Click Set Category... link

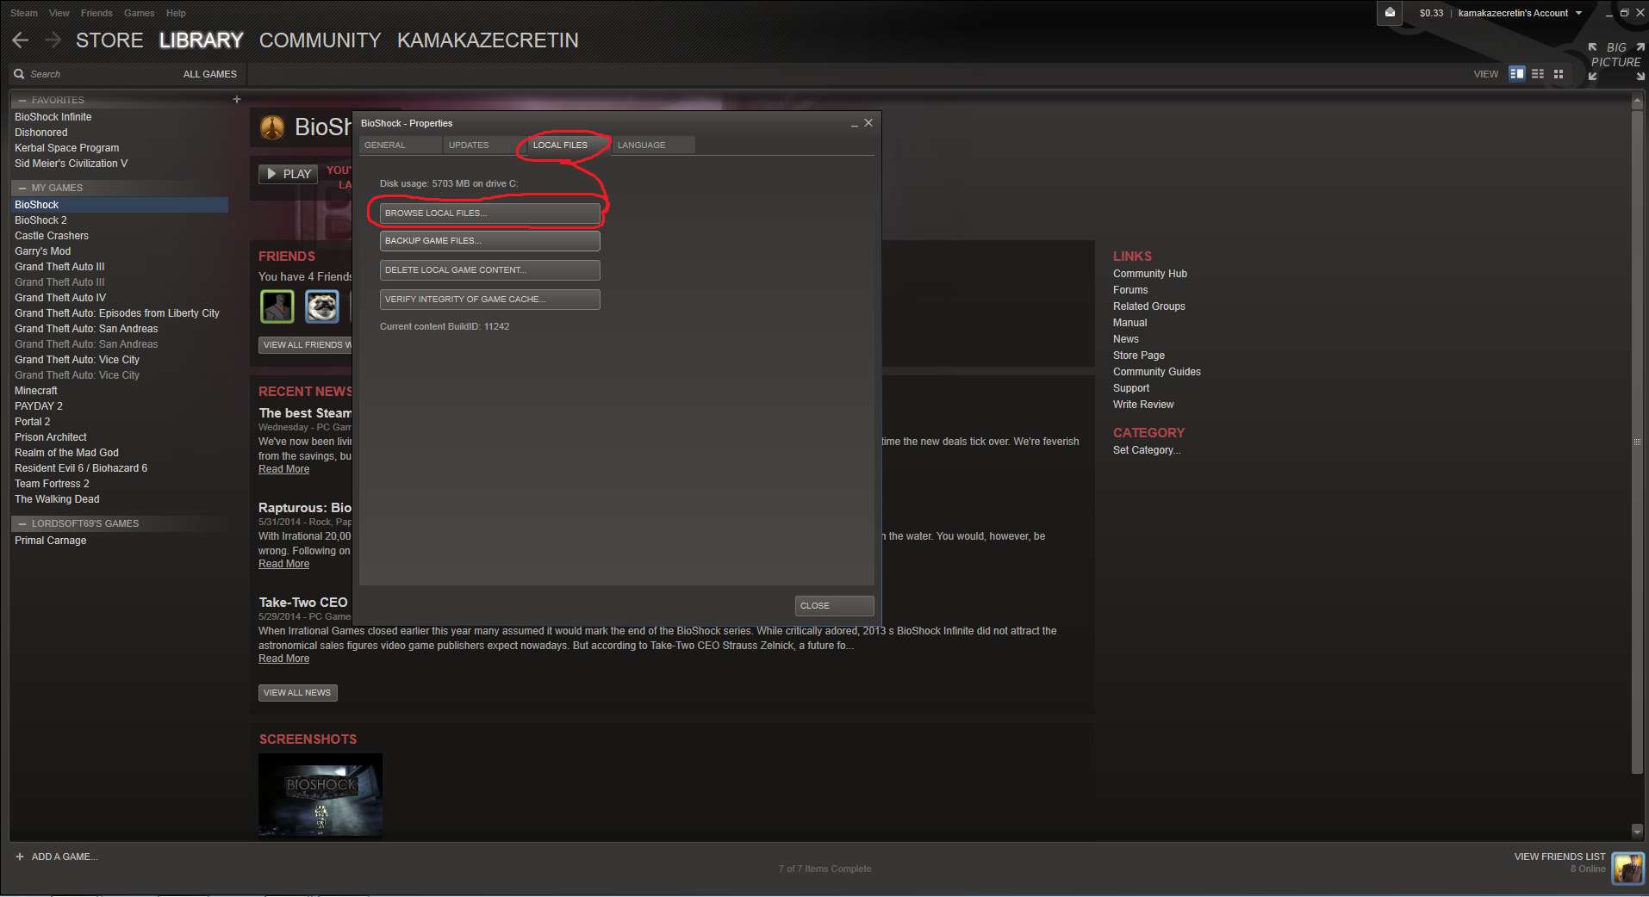1147,450
